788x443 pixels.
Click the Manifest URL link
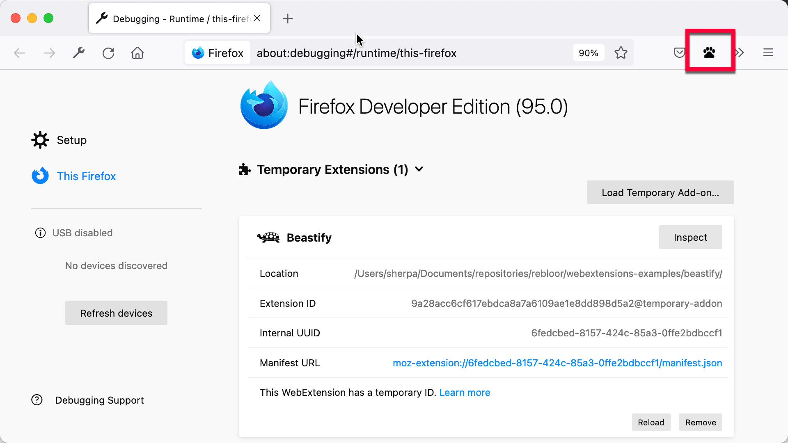click(x=557, y=363)
